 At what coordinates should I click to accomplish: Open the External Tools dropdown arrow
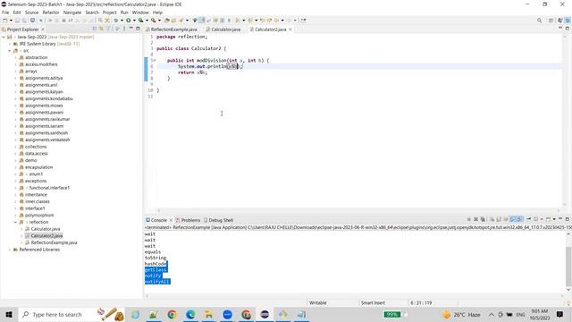159,21
